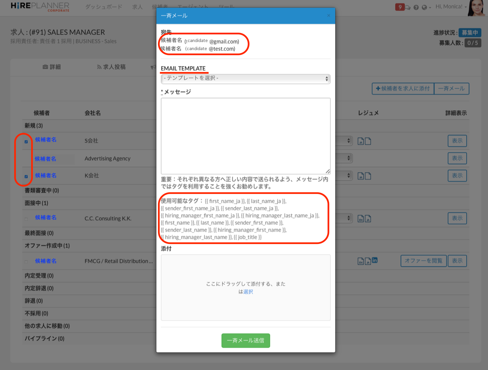Click the red notification badge showing 9

point(400,7)
